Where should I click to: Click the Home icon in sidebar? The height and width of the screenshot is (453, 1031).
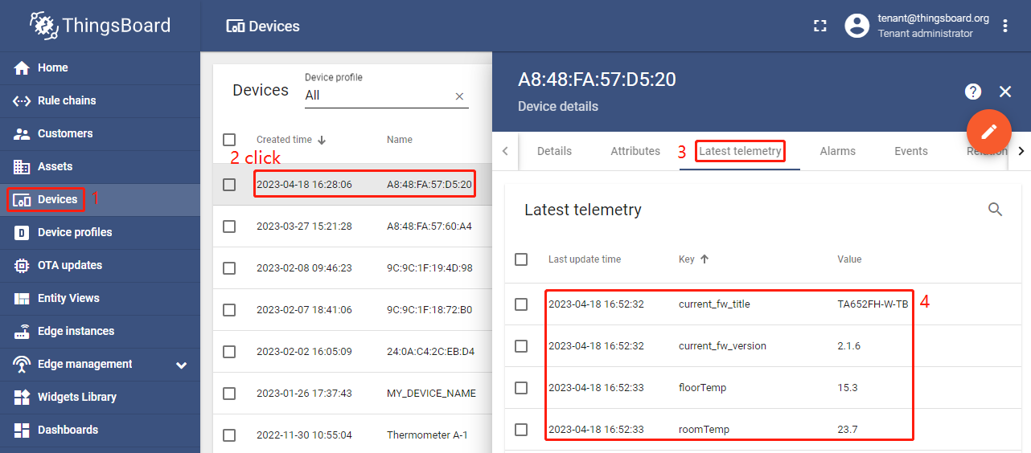click(x=23, y=68)
